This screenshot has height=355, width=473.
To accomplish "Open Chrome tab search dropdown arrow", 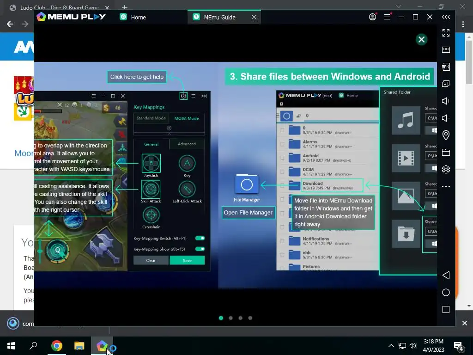I will point(399,6).
